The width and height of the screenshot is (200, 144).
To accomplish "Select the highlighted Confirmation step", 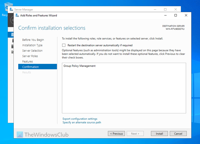I will coord(37,67).
